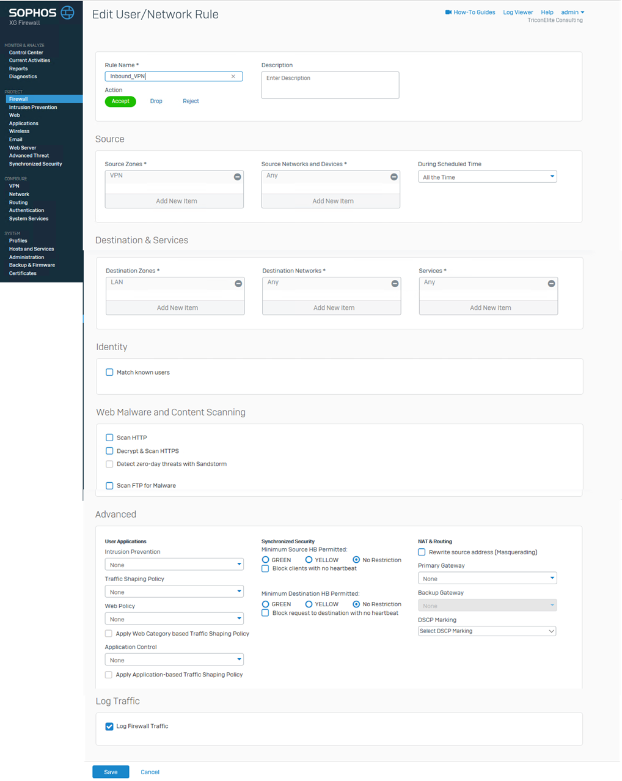Click the Cancel link

[x=150, y=772]
